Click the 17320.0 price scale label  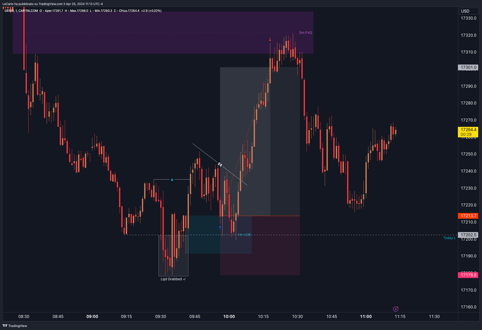469,35
